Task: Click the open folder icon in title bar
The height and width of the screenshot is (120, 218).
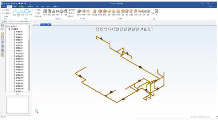Action: 22,3
